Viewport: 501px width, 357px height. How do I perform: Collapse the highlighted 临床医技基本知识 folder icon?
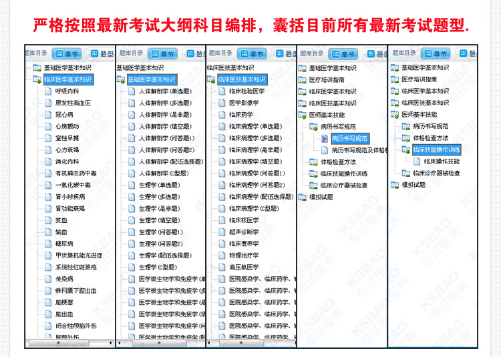(212, 79)
